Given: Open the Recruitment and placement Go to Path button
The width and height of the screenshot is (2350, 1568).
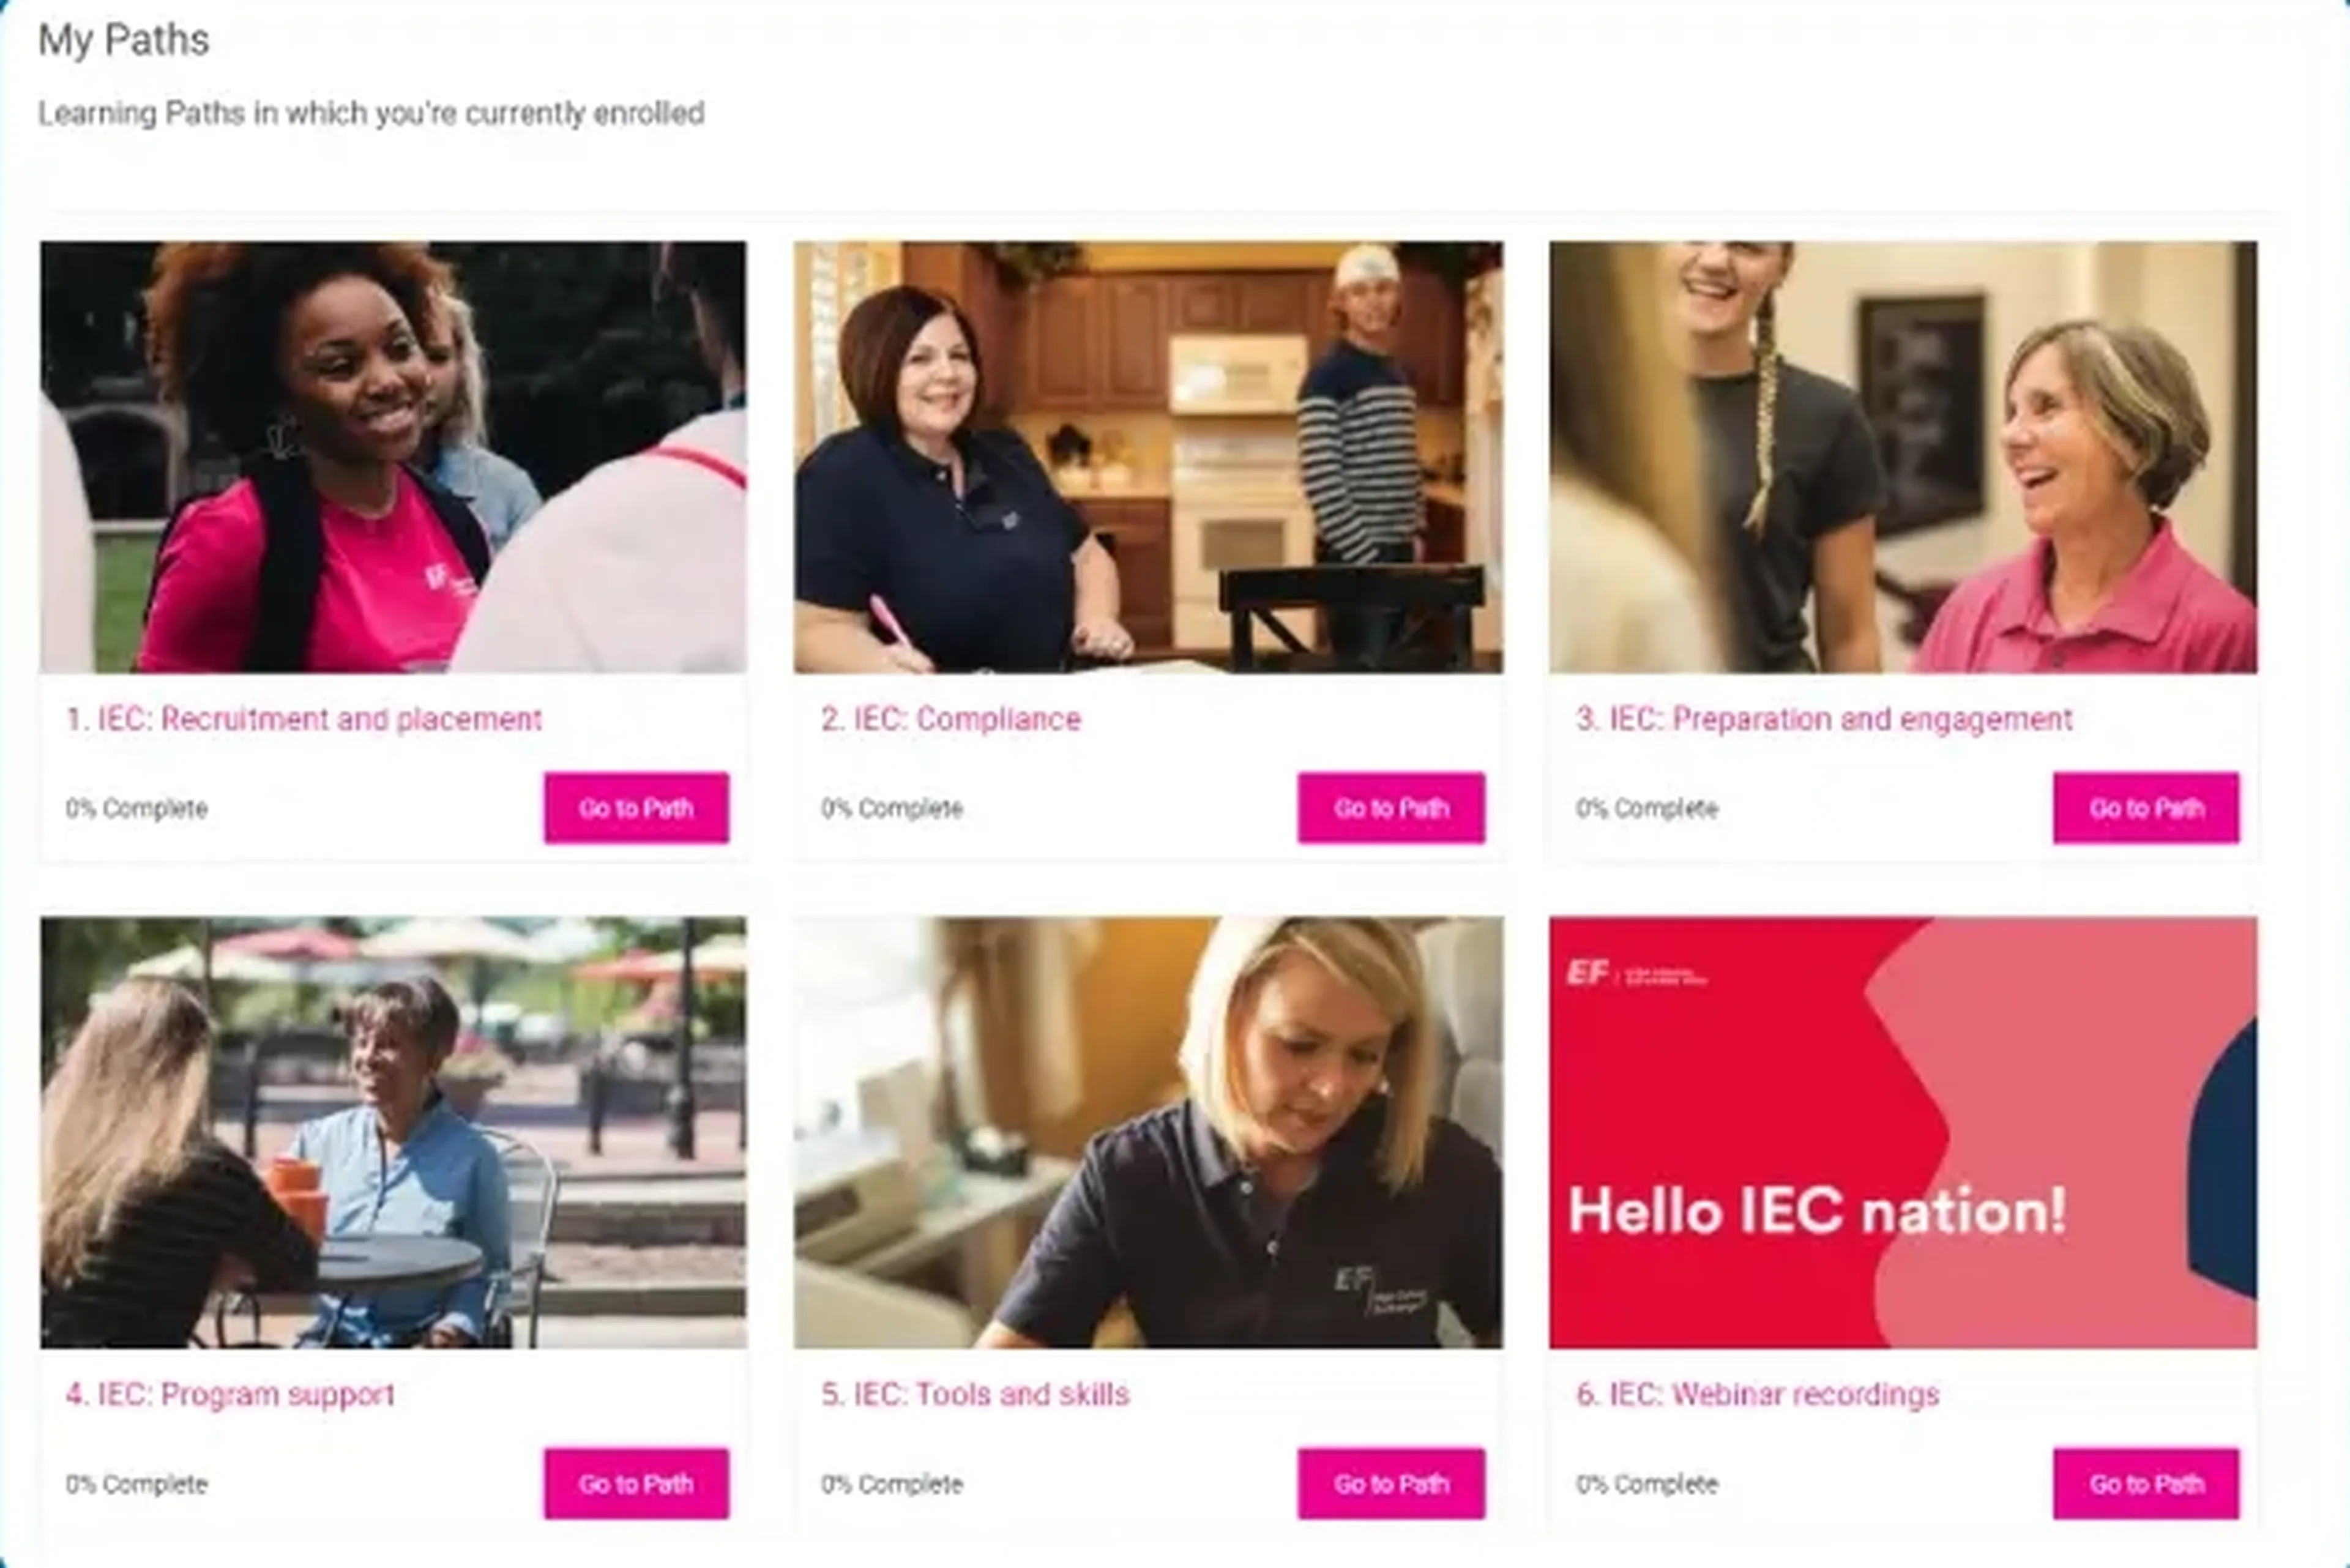Looking at the screenshot, I should click(636, 807).
